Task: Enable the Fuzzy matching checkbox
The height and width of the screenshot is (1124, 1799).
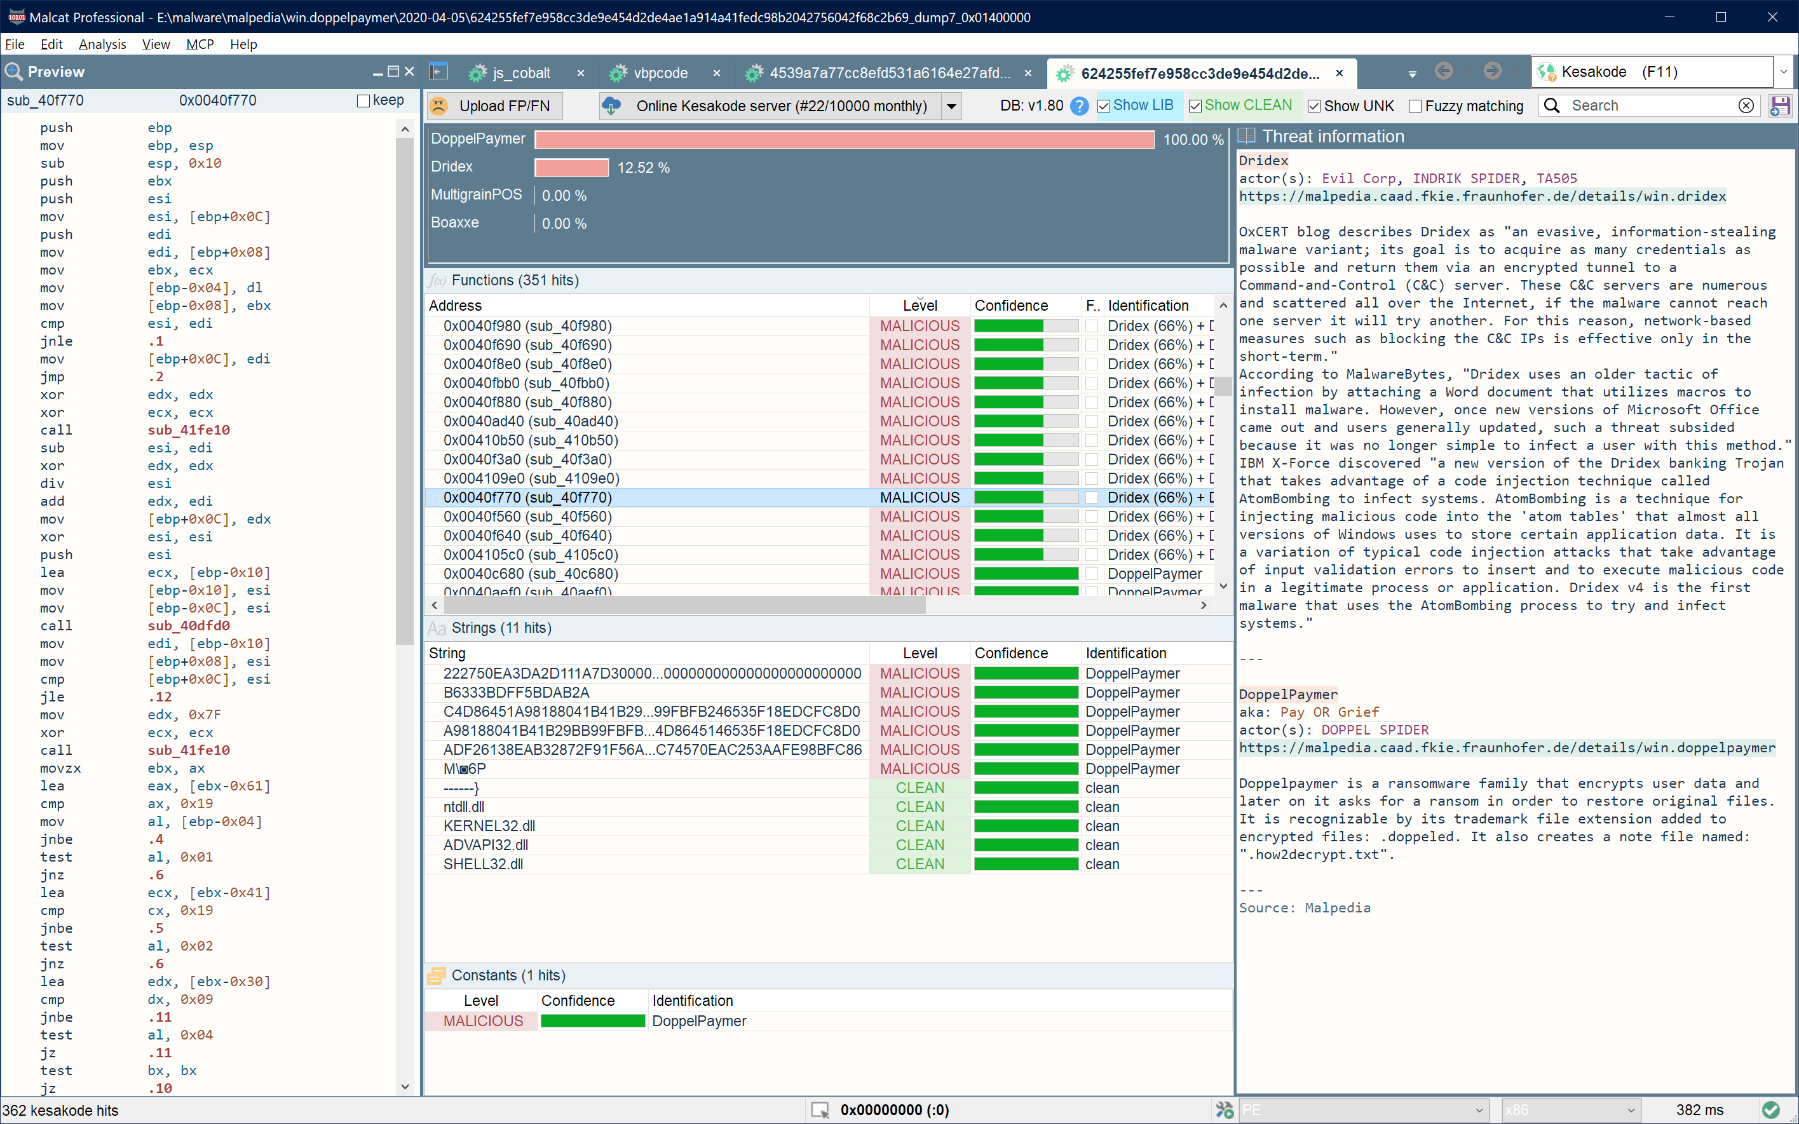Action: [x=1415, y=106]
